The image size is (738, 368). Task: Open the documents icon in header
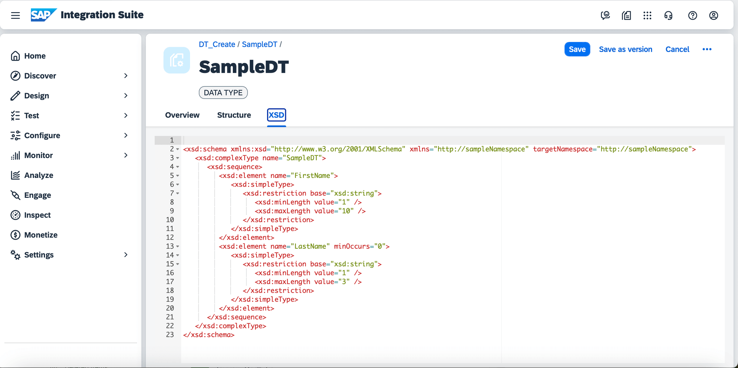tap(626, 16)
